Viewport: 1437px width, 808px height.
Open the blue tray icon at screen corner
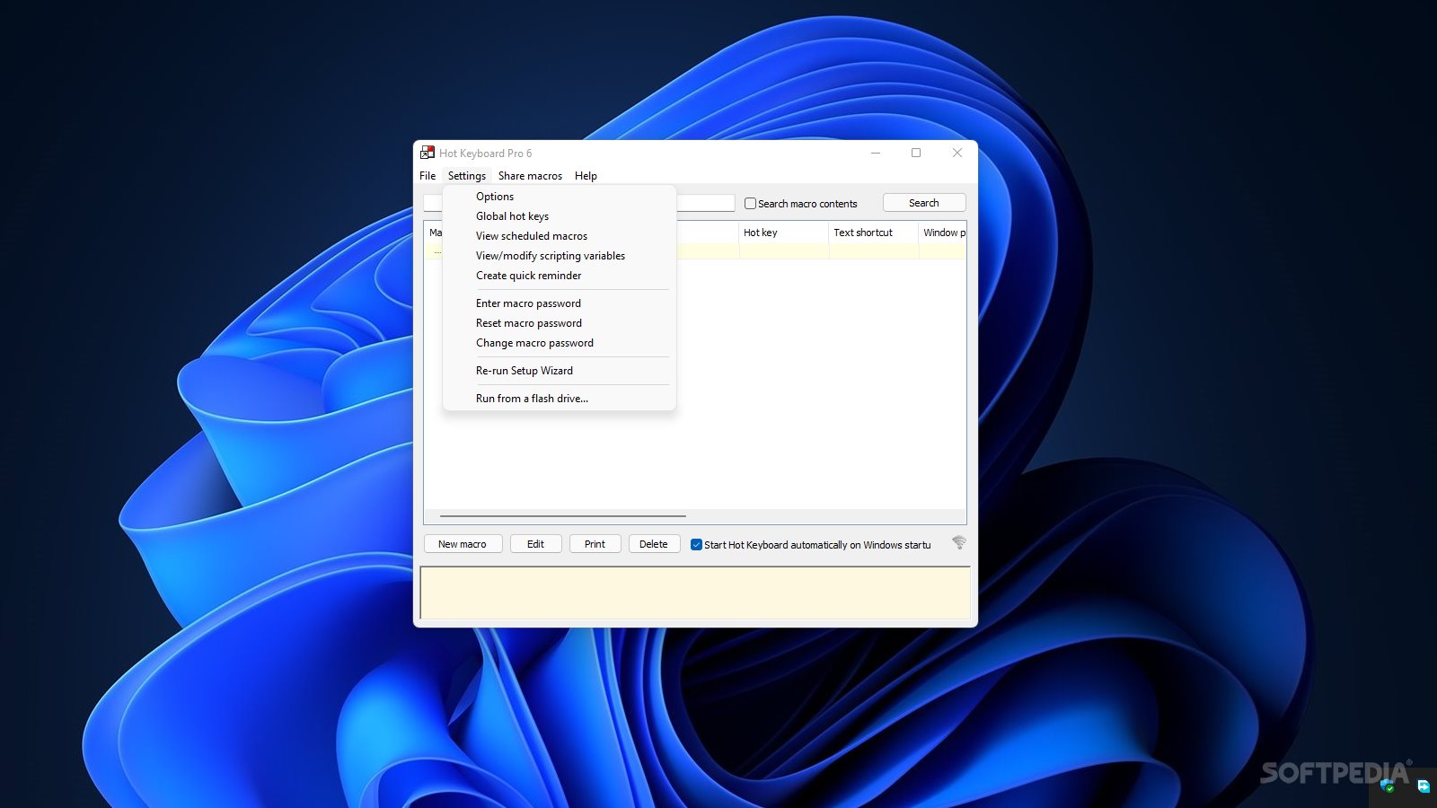click(1424, 786)
